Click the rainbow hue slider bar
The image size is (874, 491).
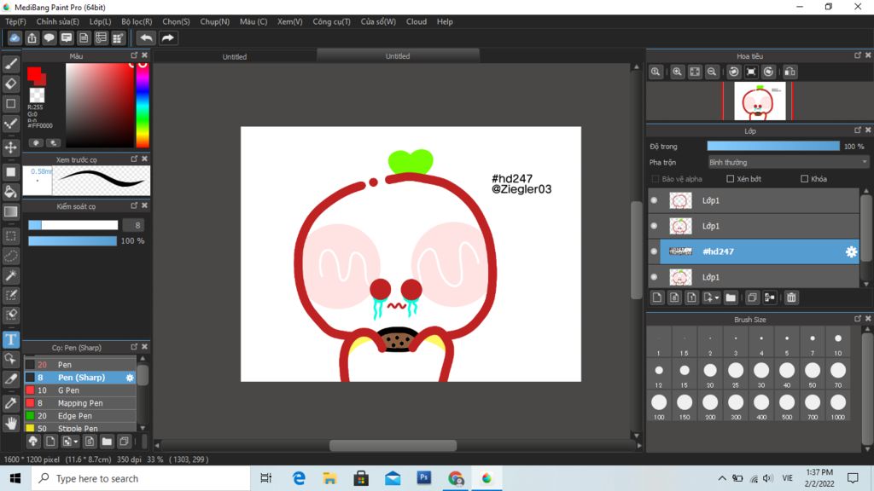(x=143, y=107)
